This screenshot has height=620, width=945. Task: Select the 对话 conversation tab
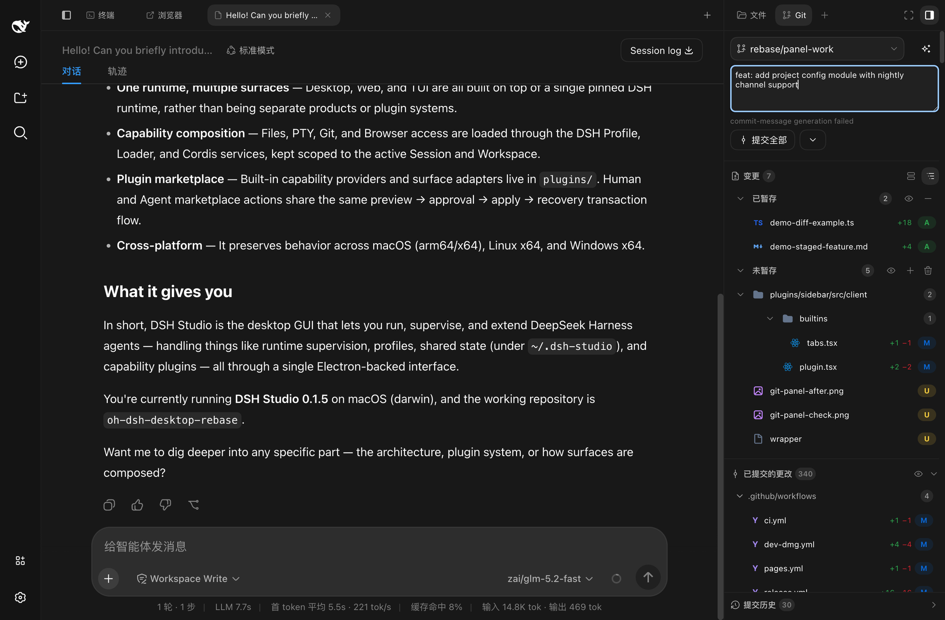(71, 71)
